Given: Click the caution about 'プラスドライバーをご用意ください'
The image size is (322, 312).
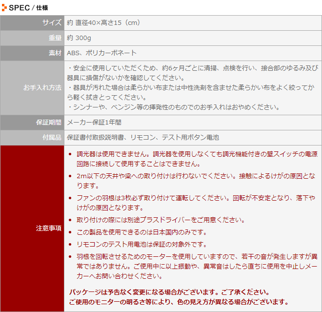Looking at the screenshot, I should click(x=161, y=220).
